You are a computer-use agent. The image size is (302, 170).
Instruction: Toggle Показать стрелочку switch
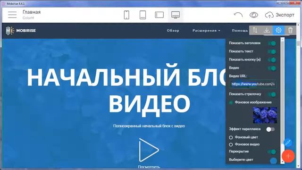272,94
